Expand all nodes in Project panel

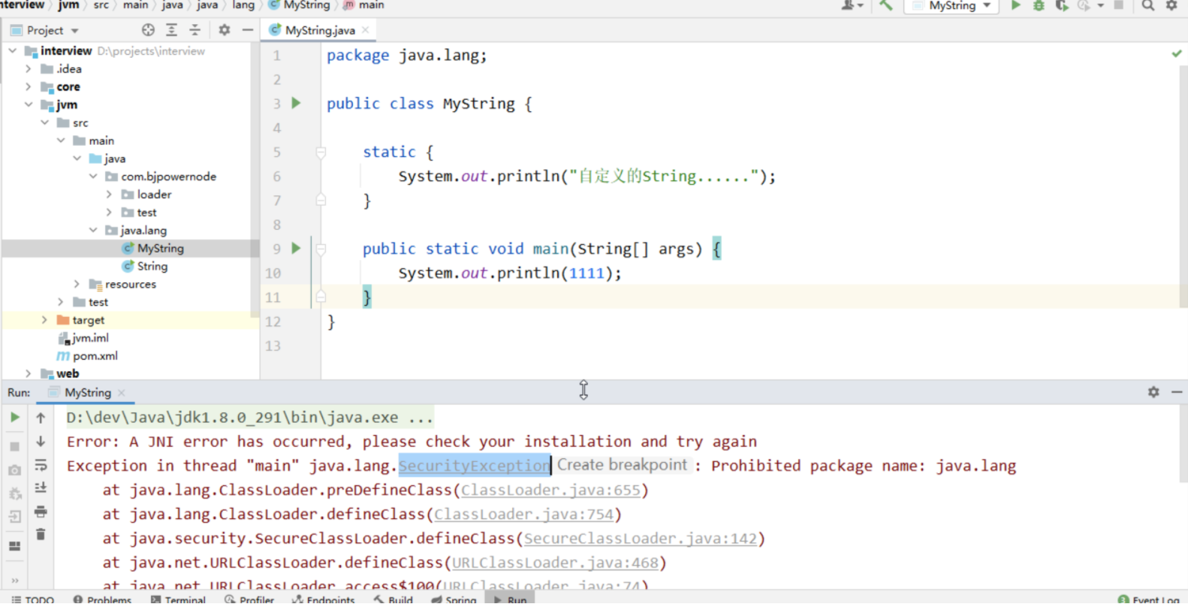tap(171, 30)
